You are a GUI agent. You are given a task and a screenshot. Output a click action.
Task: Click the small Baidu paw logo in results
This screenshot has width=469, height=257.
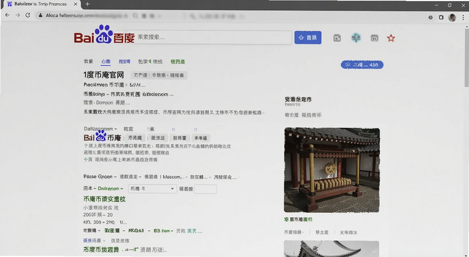click(101, 136)
